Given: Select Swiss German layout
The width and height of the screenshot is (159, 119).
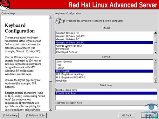Looking at the screenshot, I should (104, 62).
